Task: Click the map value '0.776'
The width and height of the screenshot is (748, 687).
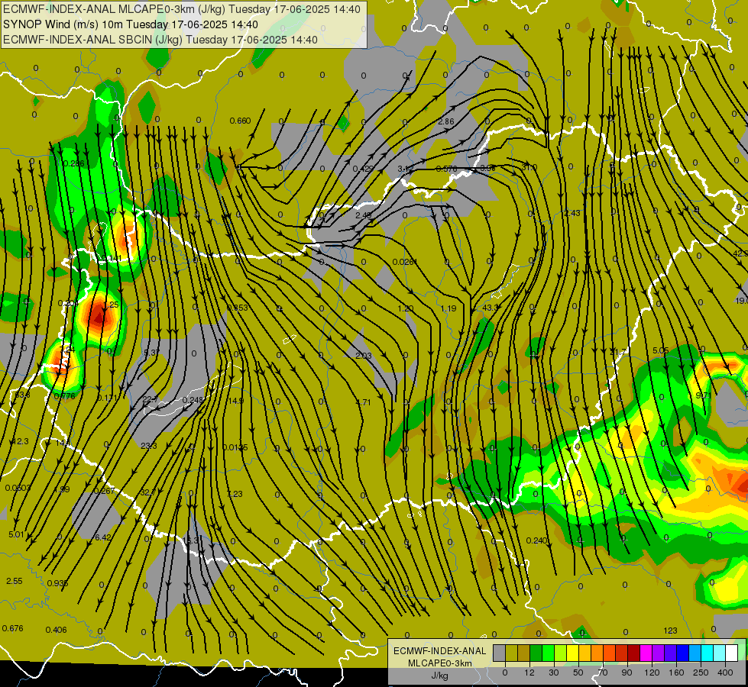Action: coord(64,396)
